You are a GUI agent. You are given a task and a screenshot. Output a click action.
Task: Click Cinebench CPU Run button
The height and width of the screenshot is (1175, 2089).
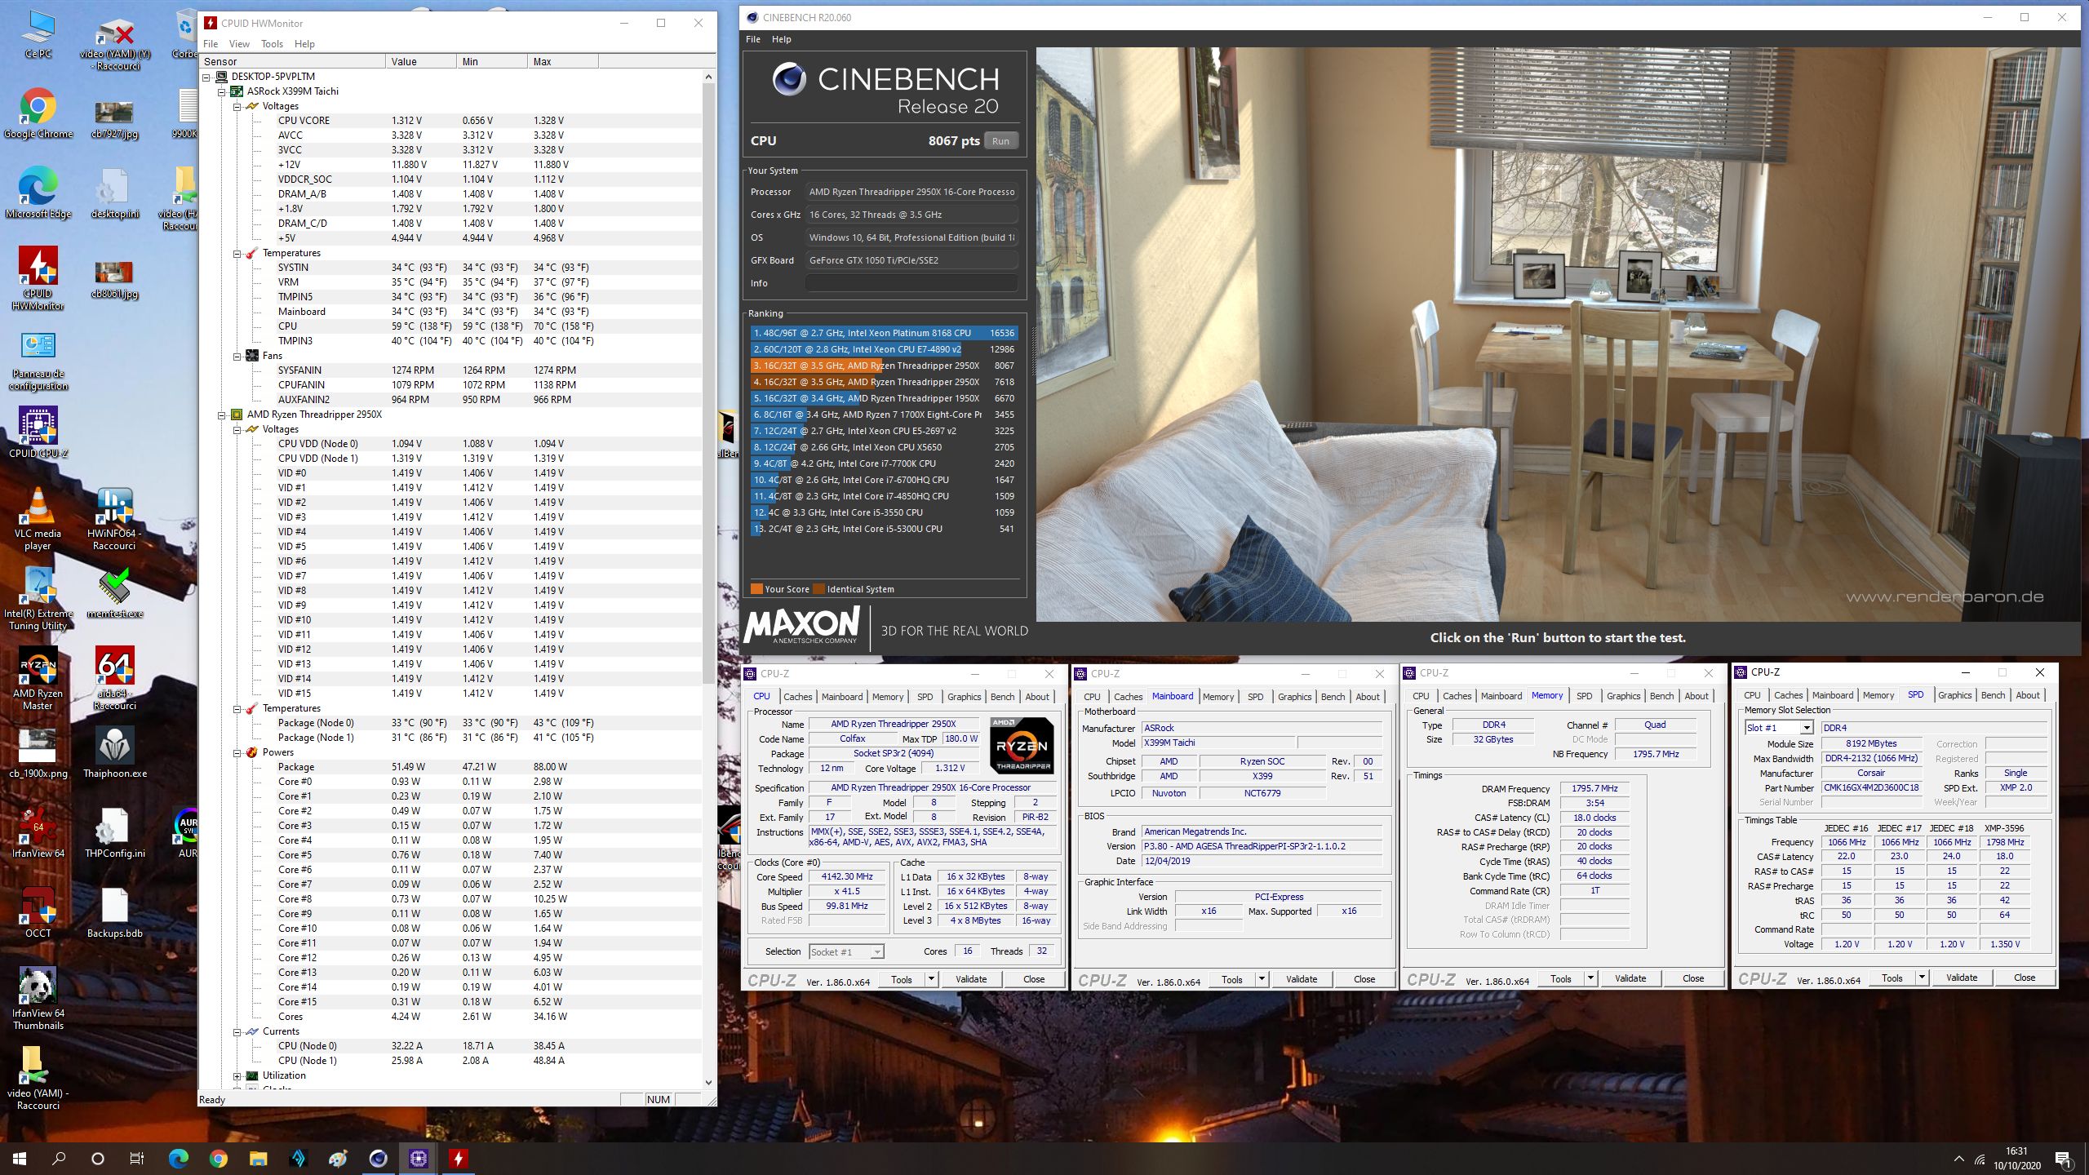[1000, 141]
